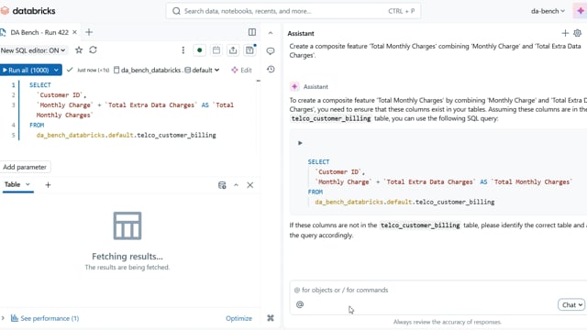Open the schedule calendar icon
The height and width of the screenshot is (330, 587).
coord(216,50)
